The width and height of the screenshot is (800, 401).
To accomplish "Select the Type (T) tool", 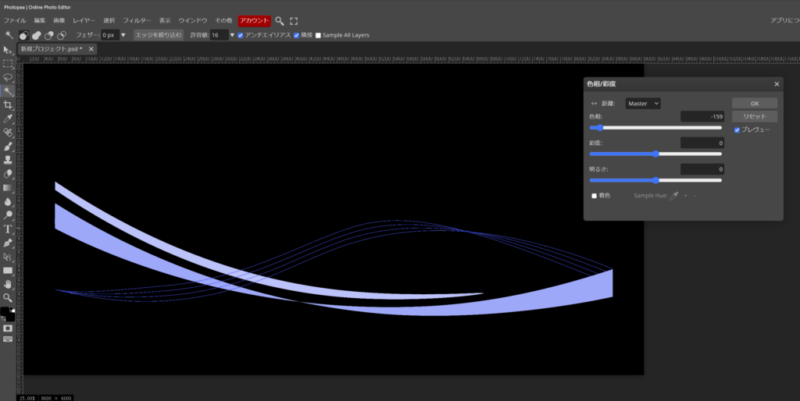I will (8, 229).
